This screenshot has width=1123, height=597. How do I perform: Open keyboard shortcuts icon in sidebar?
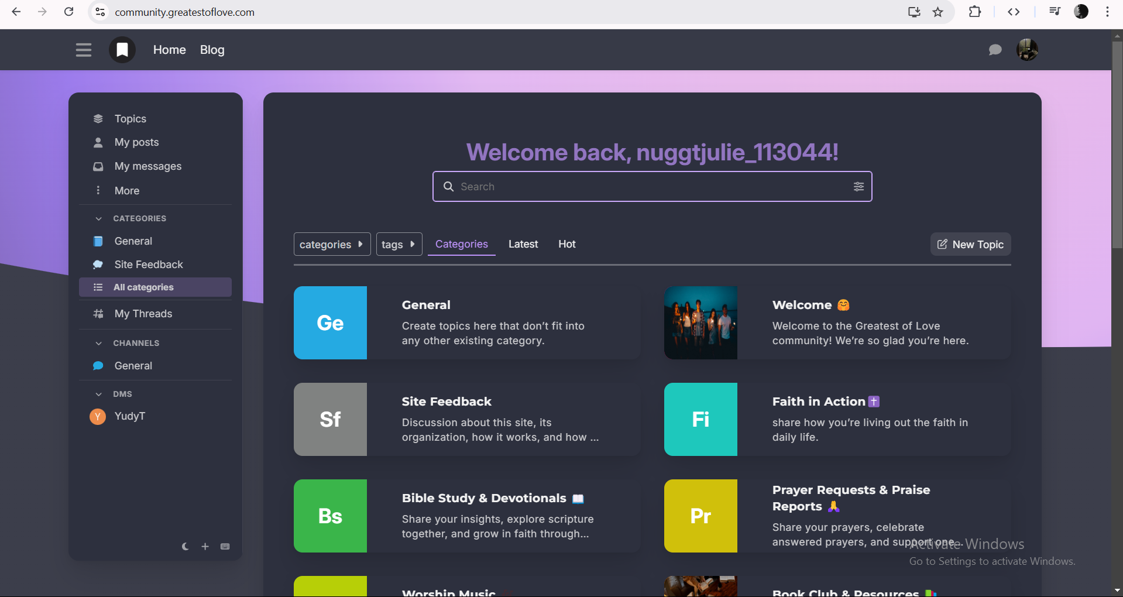click(x=225, y=547)
